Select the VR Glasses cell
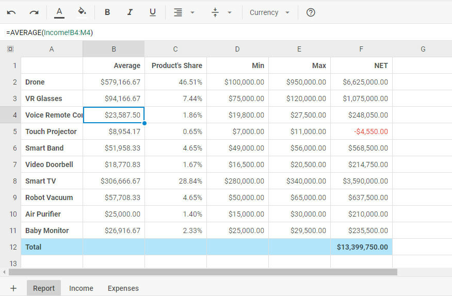Viewport: 452px width, 296px height. 52,98
